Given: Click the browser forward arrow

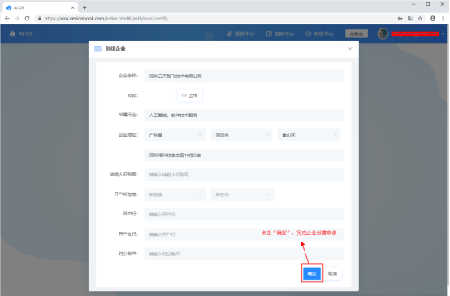Looking at the screenshot, I should (17, 19).
